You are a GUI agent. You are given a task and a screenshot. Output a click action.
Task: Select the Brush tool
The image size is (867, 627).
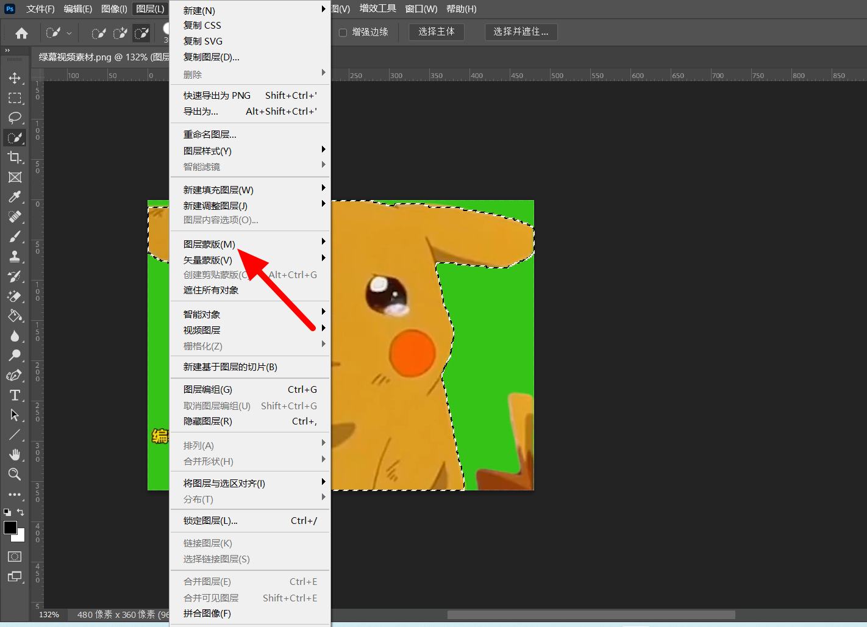[15, 237]
